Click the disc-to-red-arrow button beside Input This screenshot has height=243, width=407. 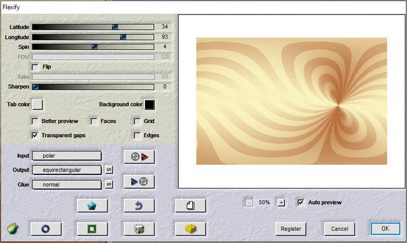139,157
